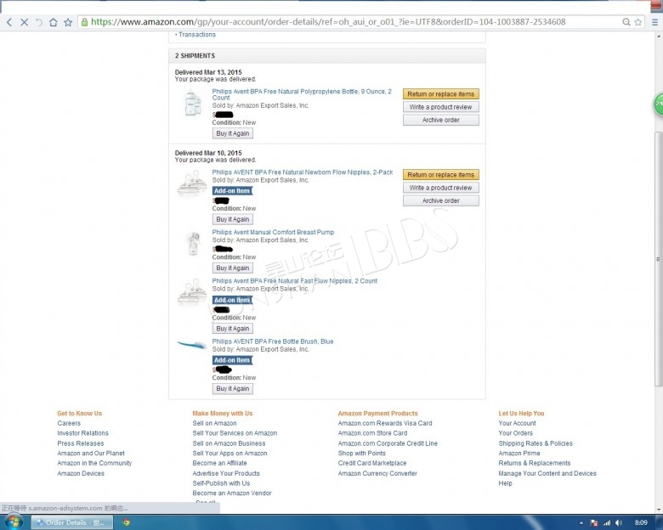Open Shipping Rates & Policies link
663x530 pixels.
pos(535,443)
